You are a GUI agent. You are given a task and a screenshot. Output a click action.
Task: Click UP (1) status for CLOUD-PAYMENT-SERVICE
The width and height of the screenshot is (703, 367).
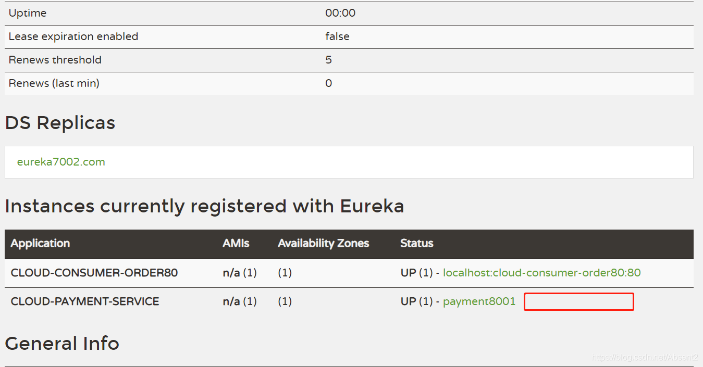click(416, 301)
